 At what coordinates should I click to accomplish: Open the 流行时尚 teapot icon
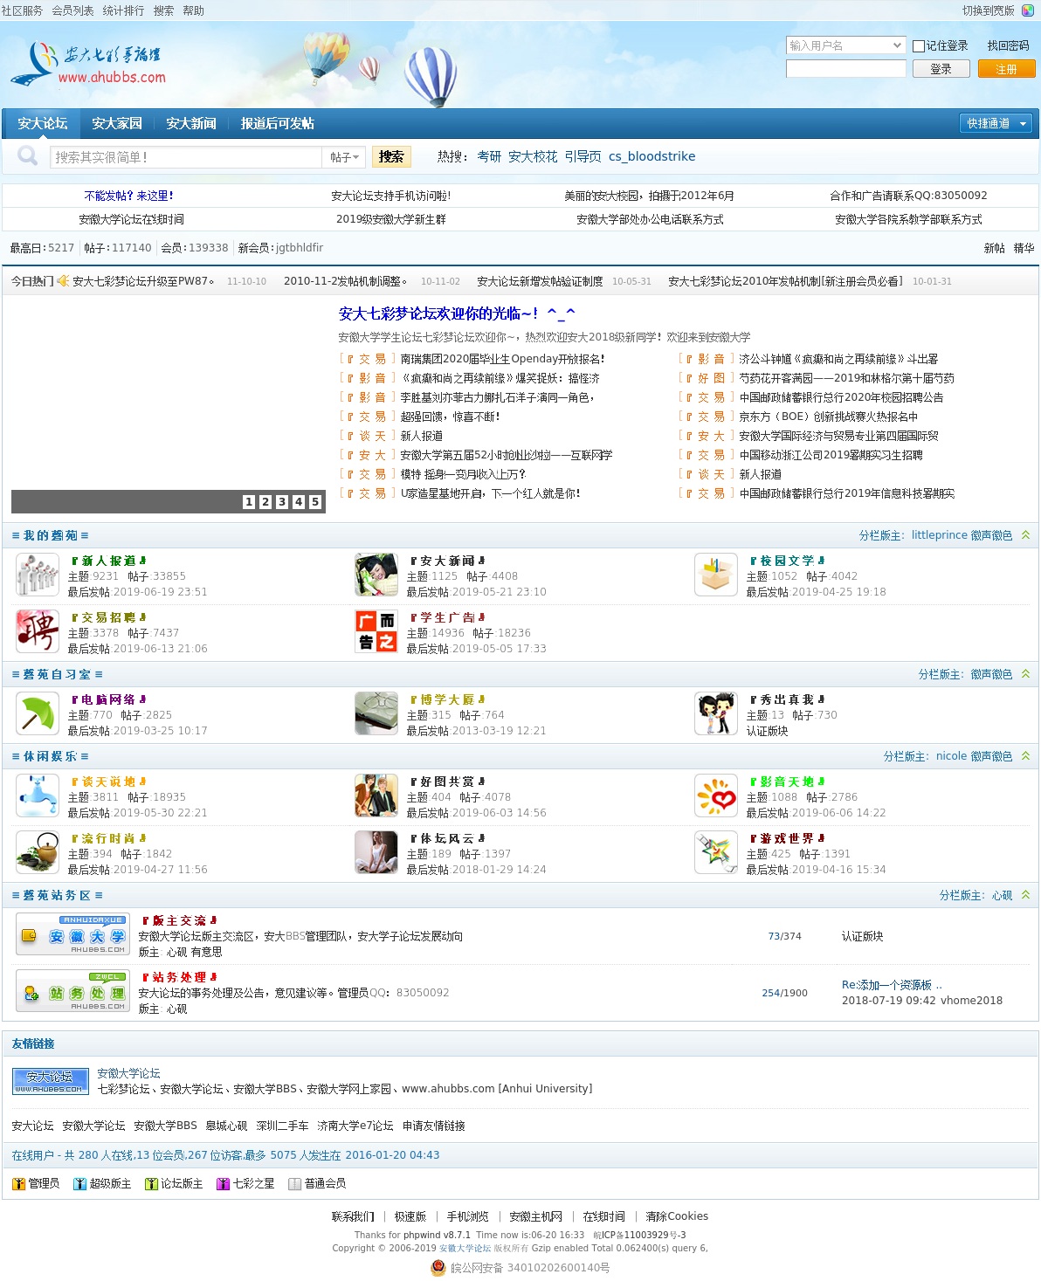point(37,853)
